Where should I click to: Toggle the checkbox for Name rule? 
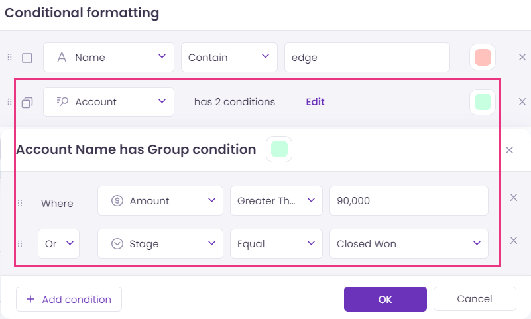[x=27, y=58]
